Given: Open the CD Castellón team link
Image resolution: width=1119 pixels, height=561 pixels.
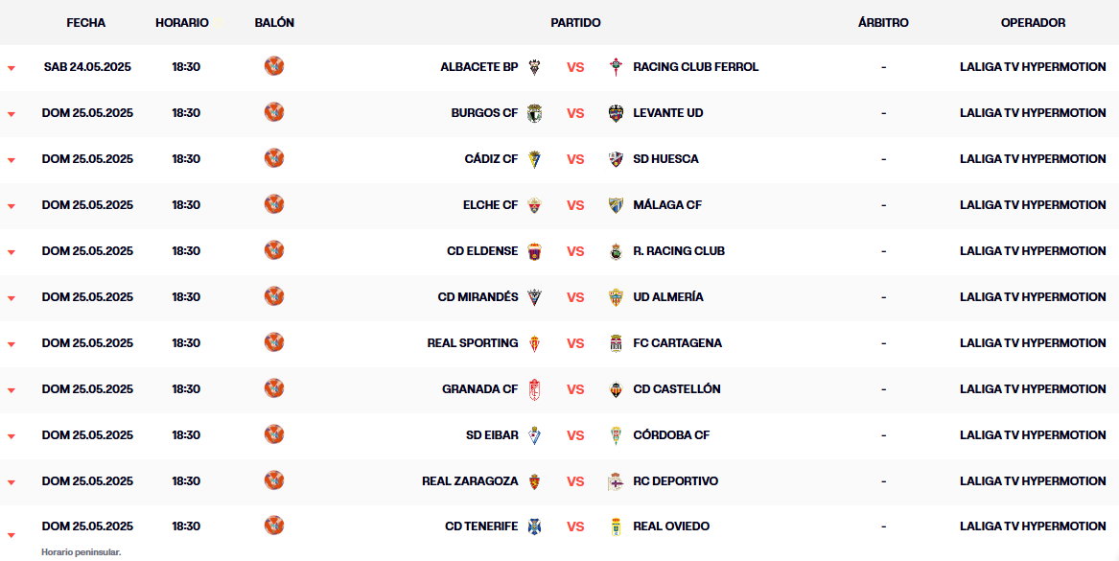Looking at the screenshot, I should (677, 389).
